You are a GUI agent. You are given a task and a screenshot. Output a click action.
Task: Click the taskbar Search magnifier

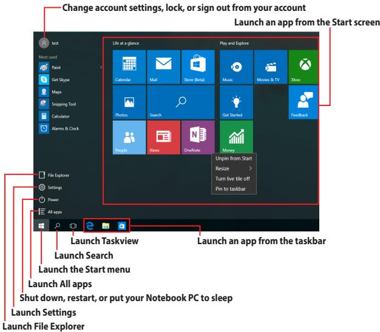coord(57,225)
